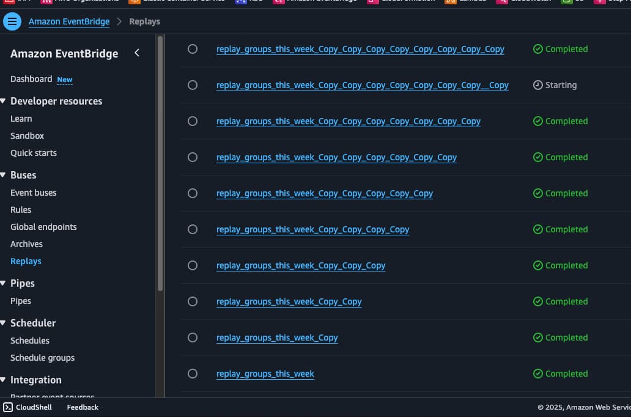Viewport: 631px width, 417px height.
Task: Open the Rules navigation item
Action: pos(21,210)
